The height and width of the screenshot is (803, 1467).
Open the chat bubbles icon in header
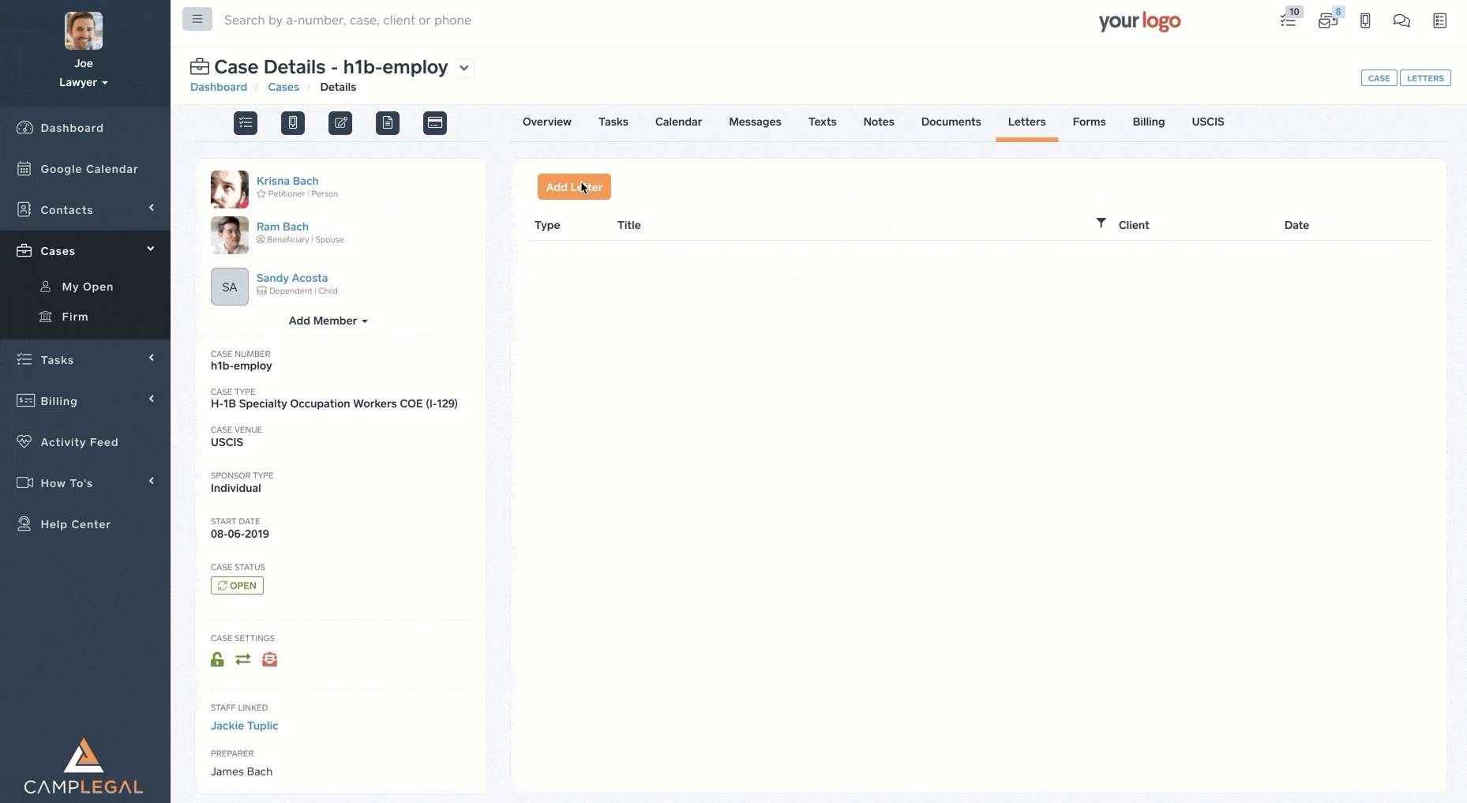point(1401,21)
